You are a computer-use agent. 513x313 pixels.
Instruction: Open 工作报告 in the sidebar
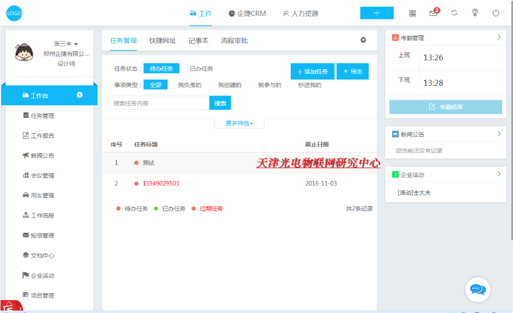coord(39,135)
